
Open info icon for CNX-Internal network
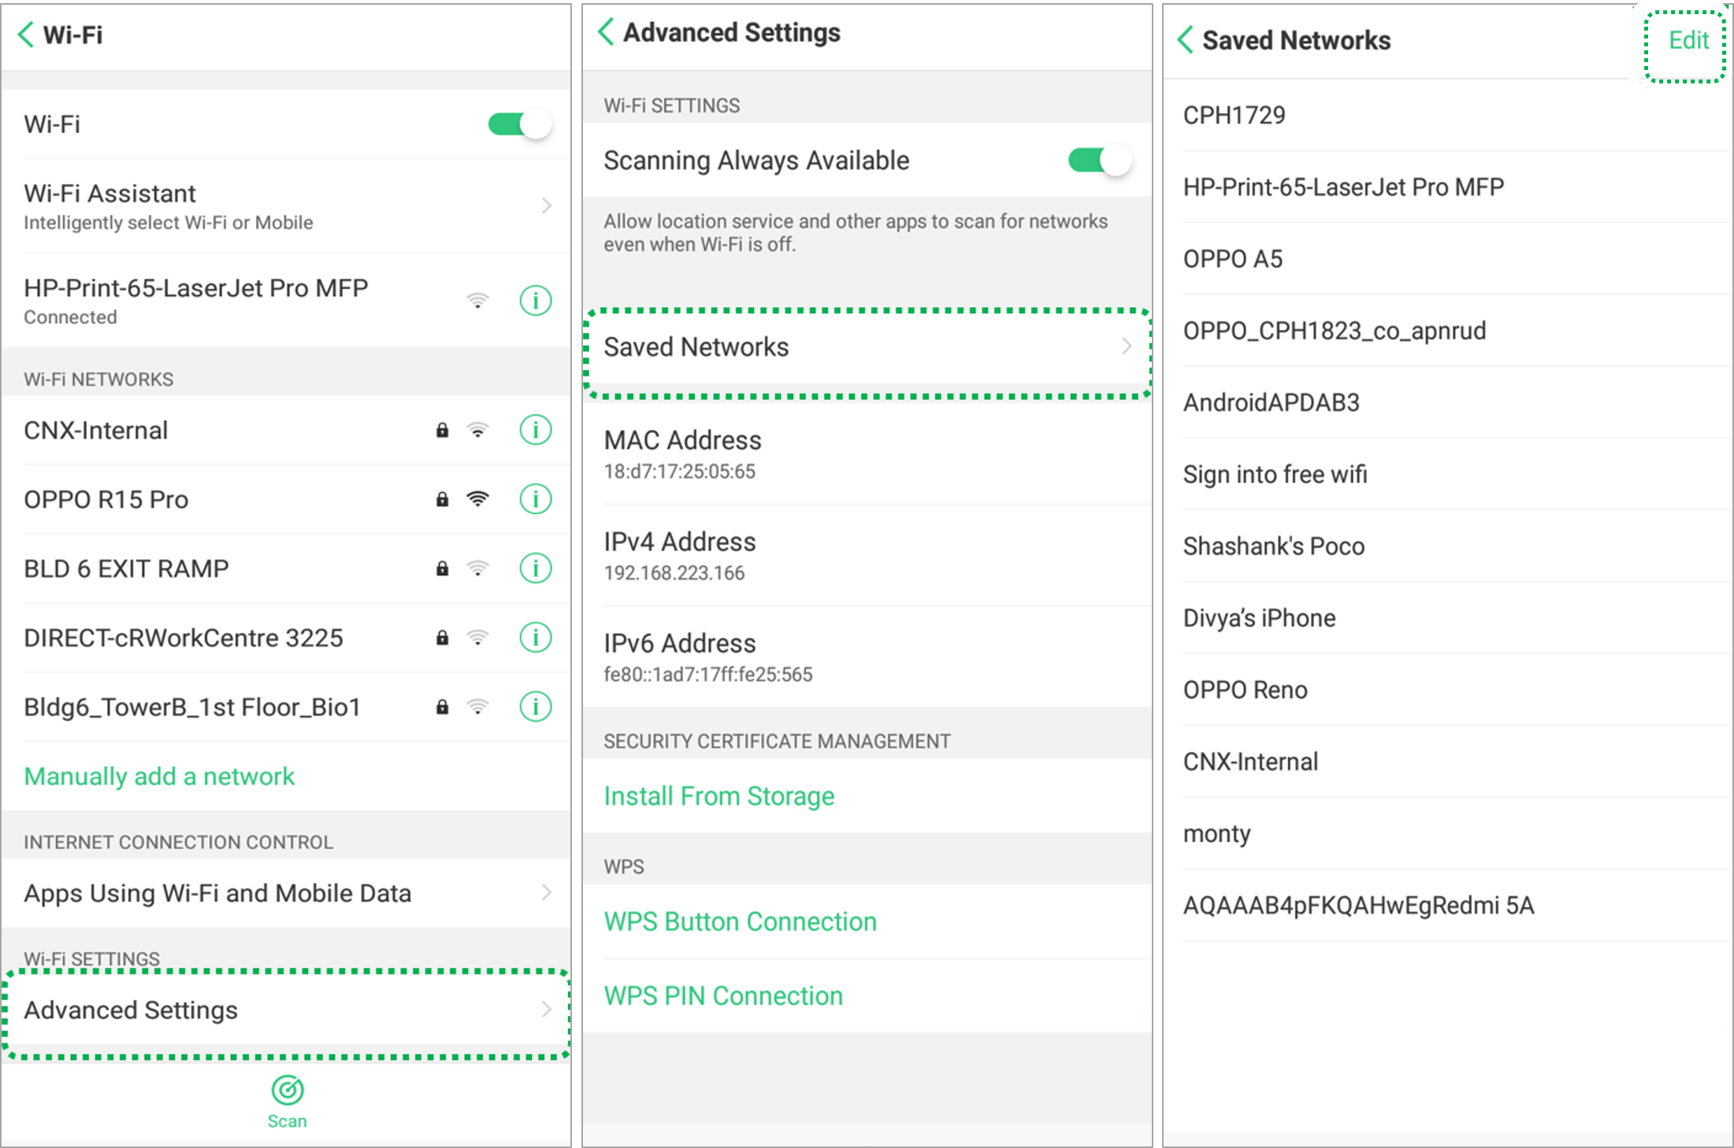point(535,430)
